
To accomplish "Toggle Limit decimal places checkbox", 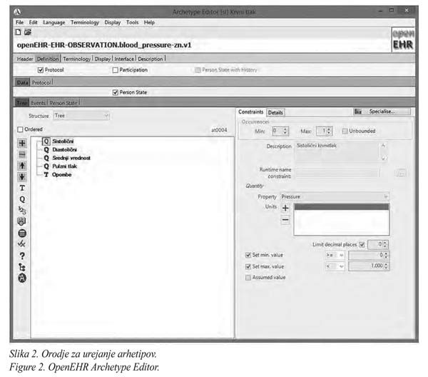I will pos(362,245).
